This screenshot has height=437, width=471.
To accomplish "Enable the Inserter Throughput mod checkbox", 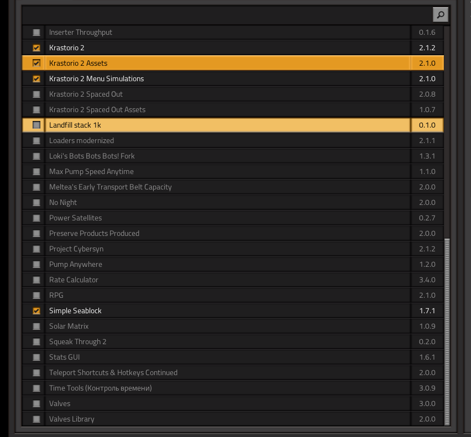I will [x=36, y=32].
